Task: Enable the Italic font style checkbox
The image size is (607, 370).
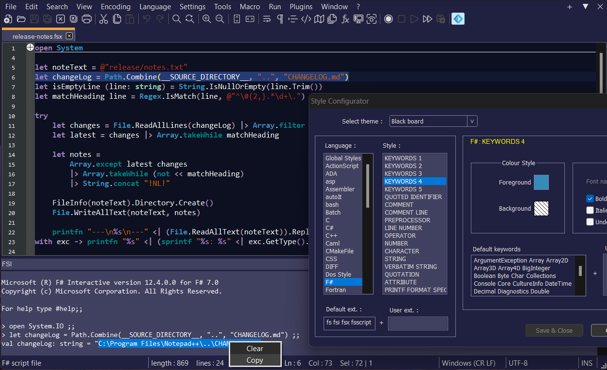Action: tap(590, 210)
